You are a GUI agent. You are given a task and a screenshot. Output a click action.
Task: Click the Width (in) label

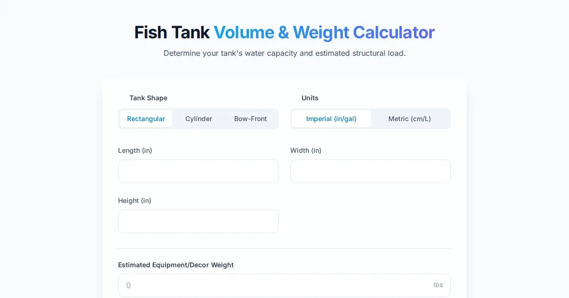click(x=306, y=150)
